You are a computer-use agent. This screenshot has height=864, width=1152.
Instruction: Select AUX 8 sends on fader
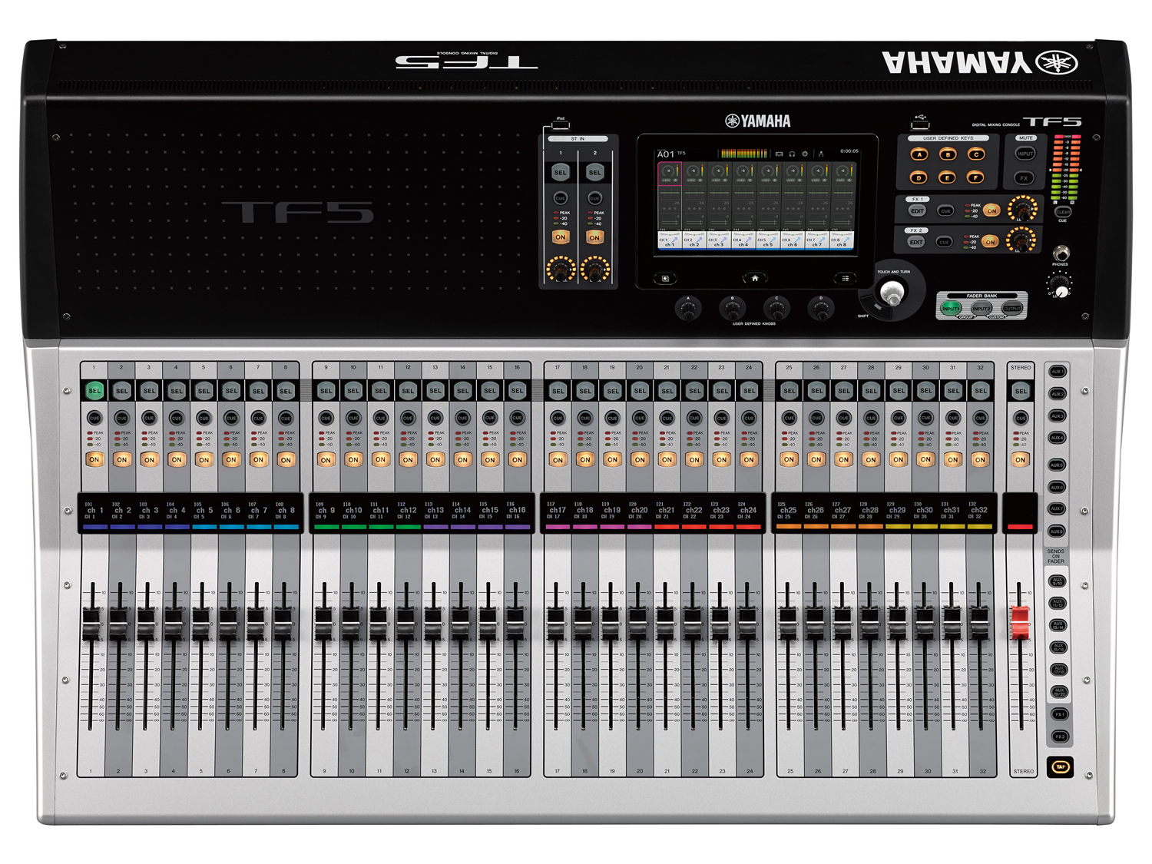click(1058, 531)
